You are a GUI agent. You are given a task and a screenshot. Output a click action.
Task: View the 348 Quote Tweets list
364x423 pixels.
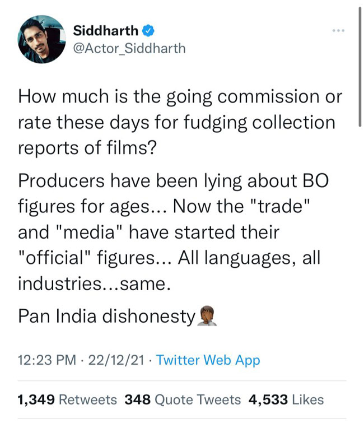[x=183, y=399]
